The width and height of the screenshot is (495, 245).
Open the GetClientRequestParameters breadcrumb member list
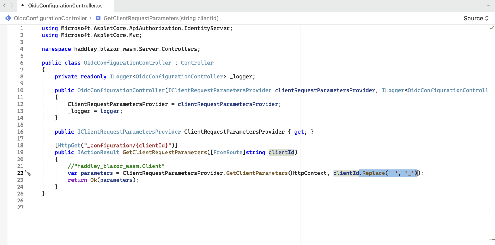161,18
